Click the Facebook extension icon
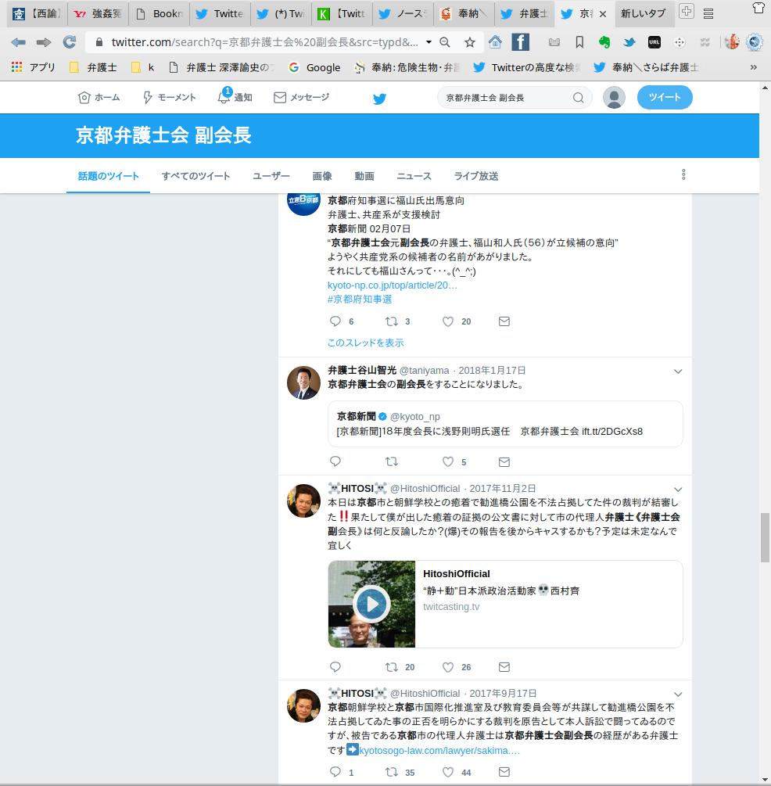 pos(520,42)
